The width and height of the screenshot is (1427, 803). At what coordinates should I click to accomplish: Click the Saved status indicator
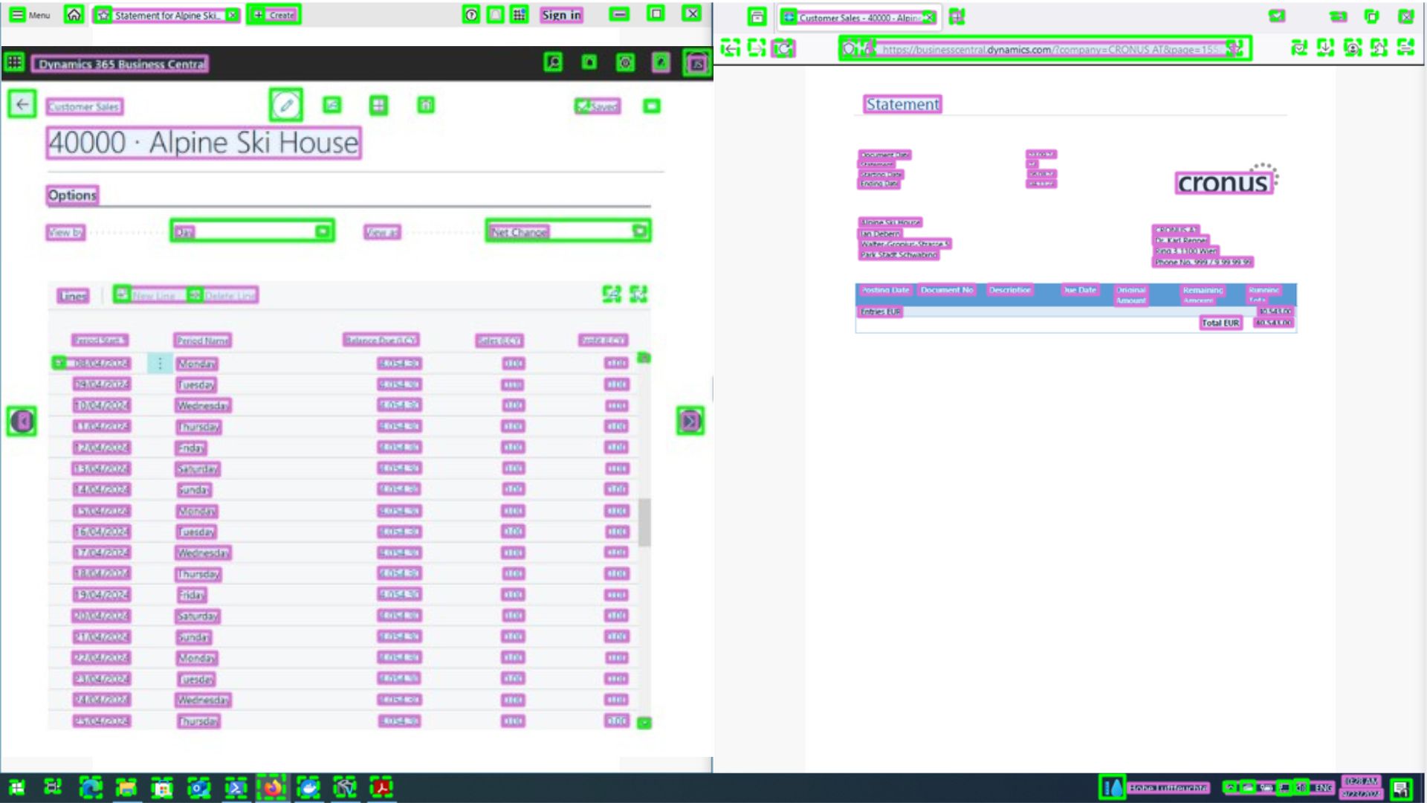(598, 106)
